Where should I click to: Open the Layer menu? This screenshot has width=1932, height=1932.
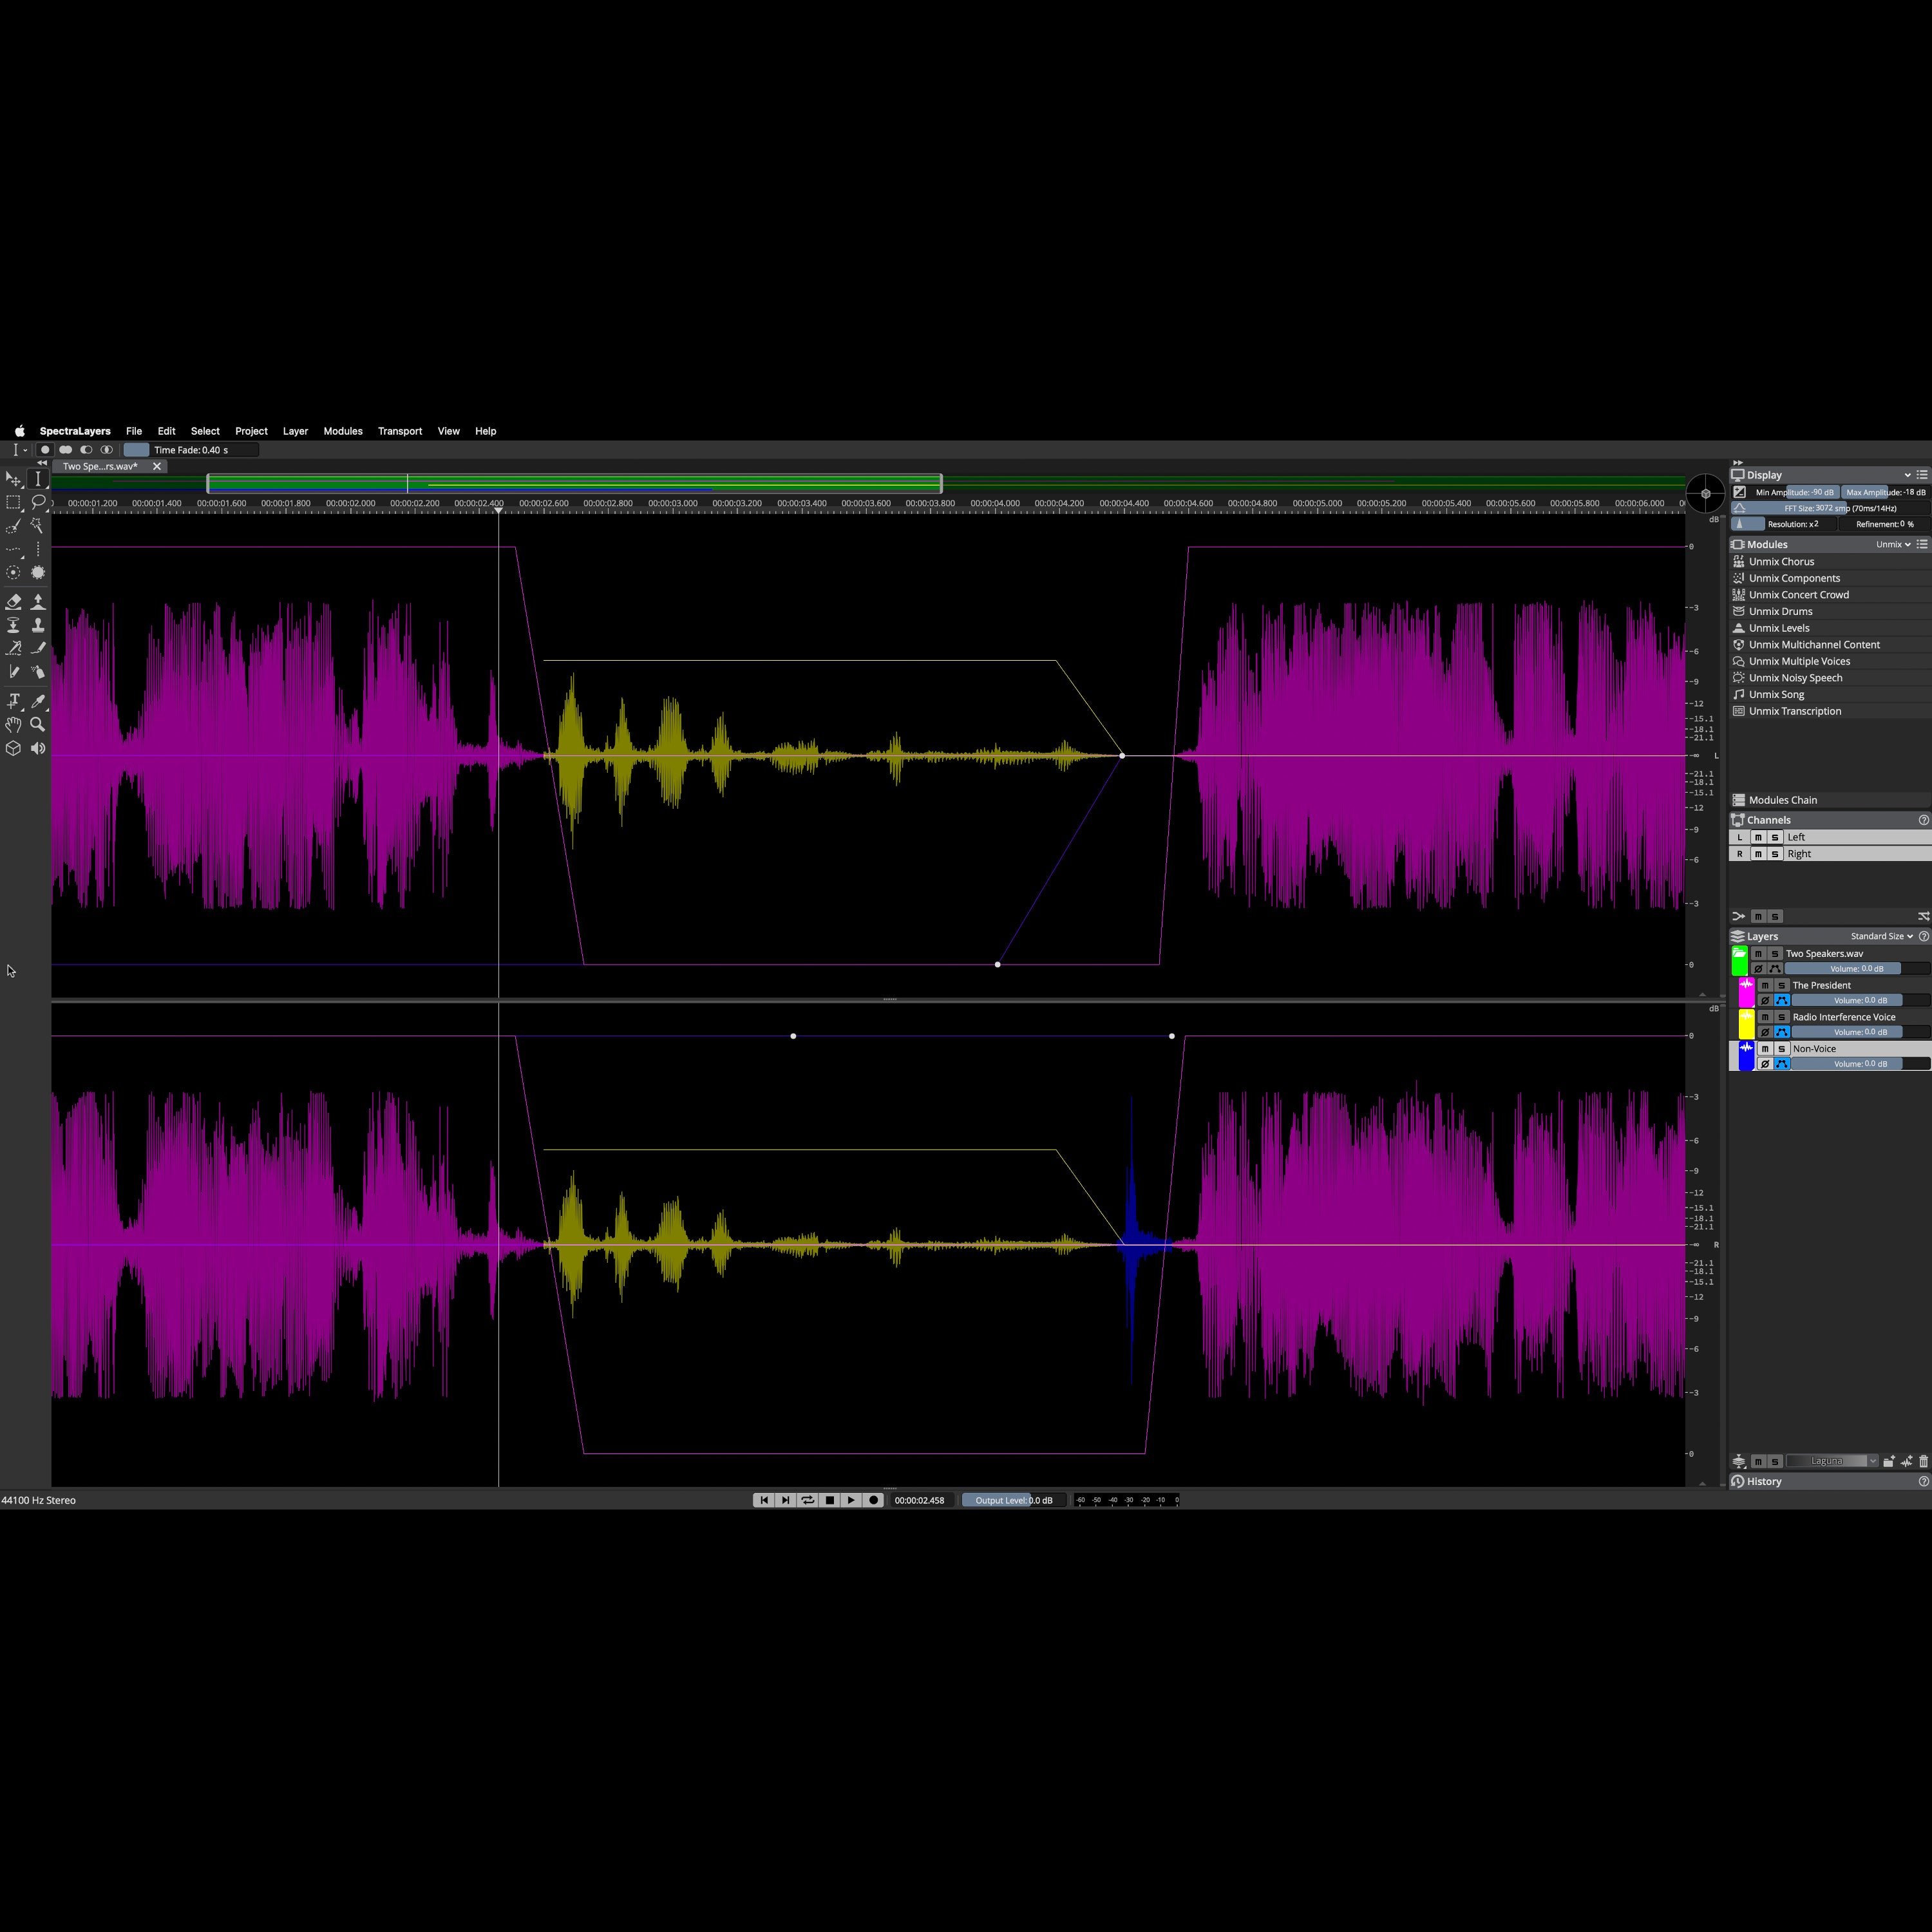tap(295, 431)
